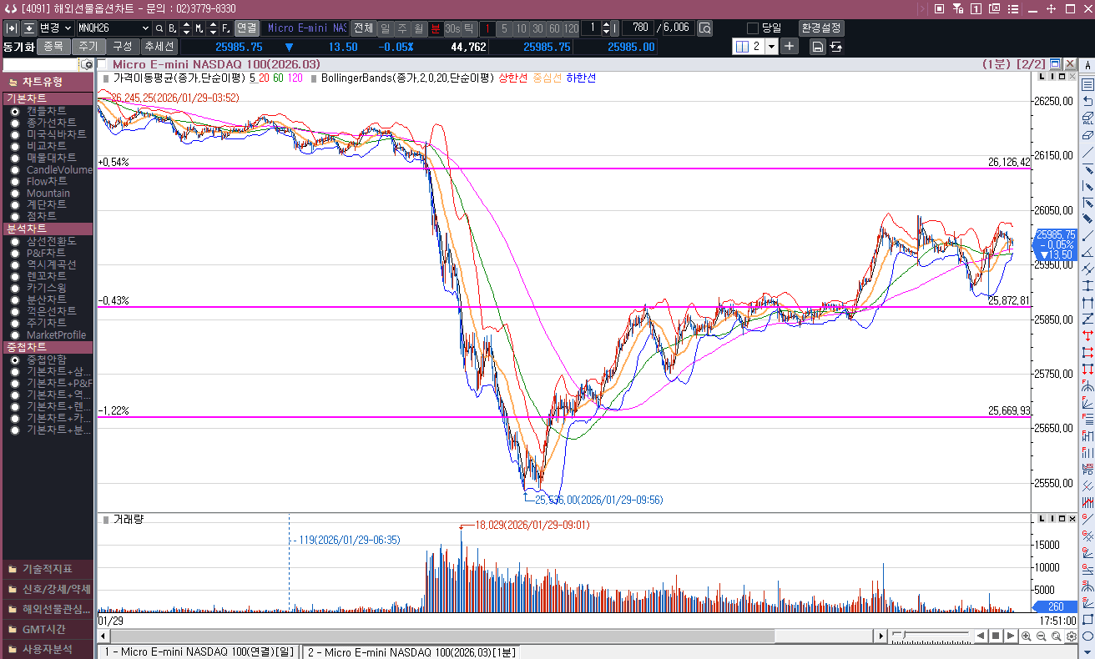The width and height of the screenshot is (1095, 659).
Task: Select the 종가선차트 radio button
Action: coord(15,123)
